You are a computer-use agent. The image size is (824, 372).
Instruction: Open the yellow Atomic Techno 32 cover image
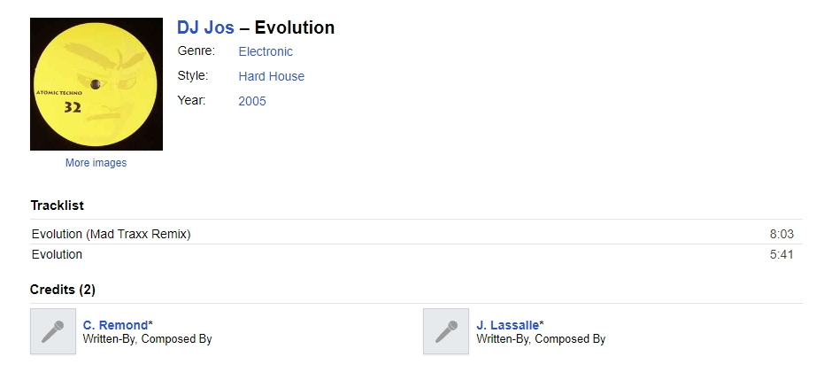(x=96, y=84)
